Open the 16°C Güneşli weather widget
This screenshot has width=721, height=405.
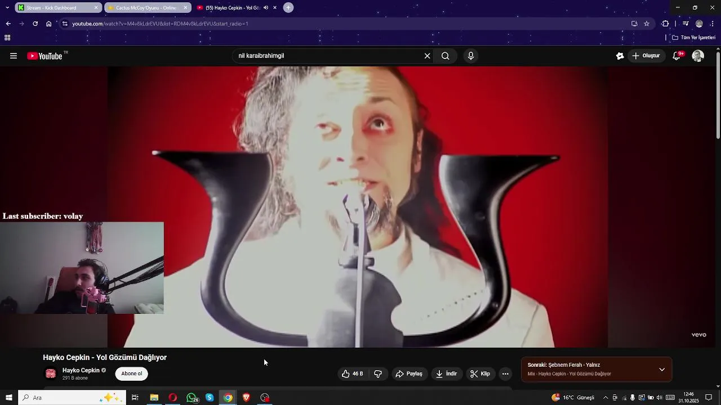pos(573,398)
